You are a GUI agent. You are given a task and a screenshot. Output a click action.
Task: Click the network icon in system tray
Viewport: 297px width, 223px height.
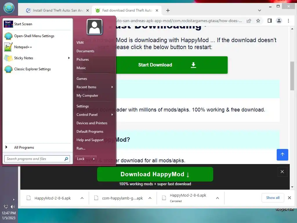click(x=6, y=207)
